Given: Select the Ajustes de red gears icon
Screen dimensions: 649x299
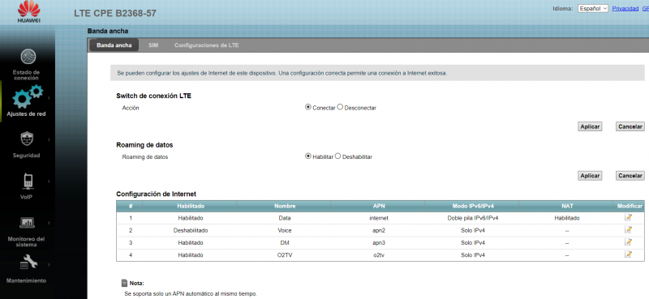Looking at the screenshot, I should coord(27,96).
